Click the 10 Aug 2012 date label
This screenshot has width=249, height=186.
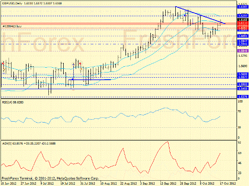(109, 183)
